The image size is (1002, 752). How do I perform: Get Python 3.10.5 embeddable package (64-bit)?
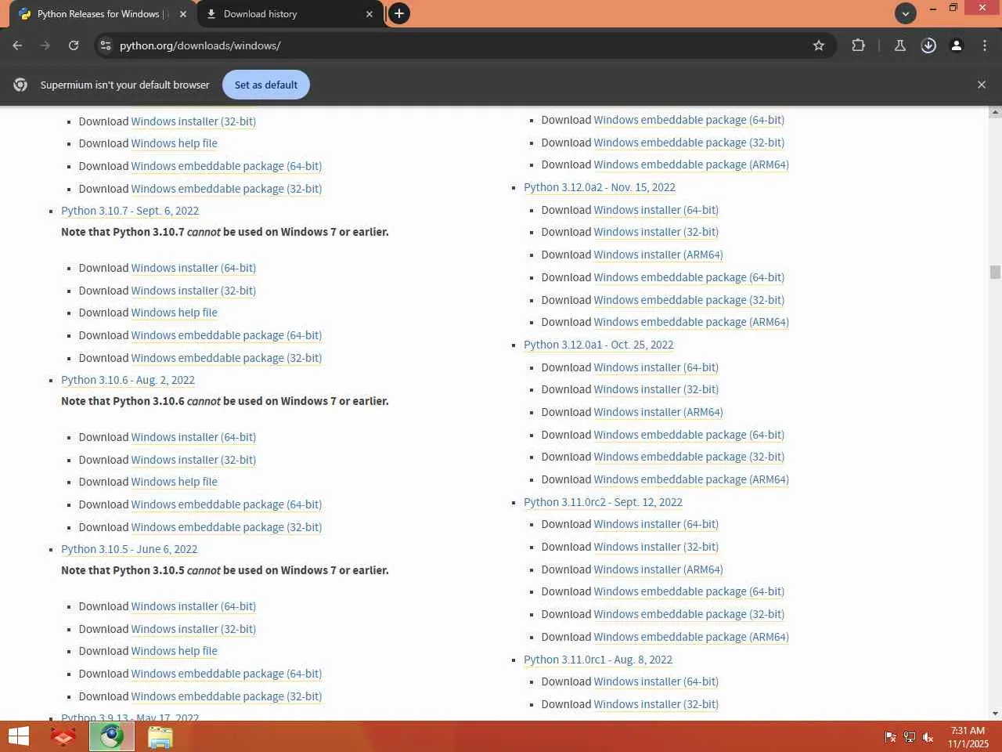[226, 674]
